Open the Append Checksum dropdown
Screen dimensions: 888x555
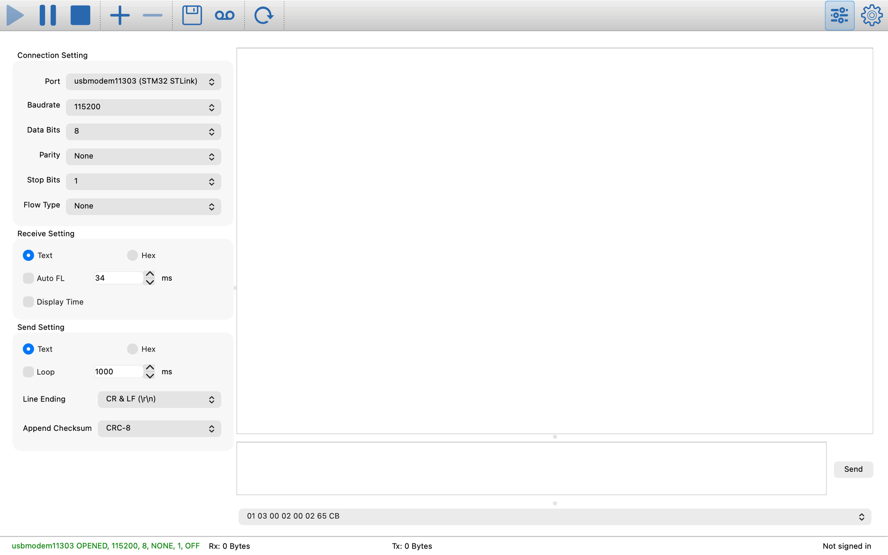pos(159,428)
